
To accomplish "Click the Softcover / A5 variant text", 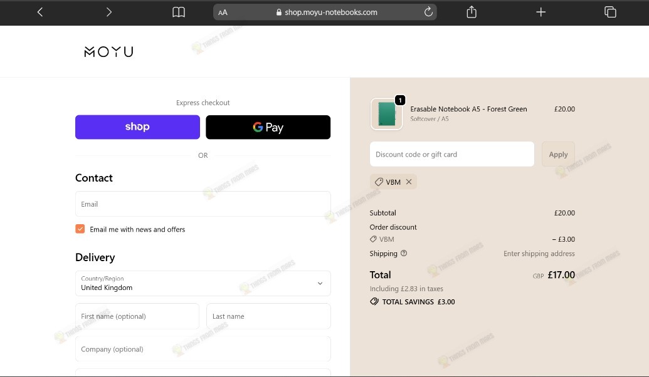I will click(429, 119).
